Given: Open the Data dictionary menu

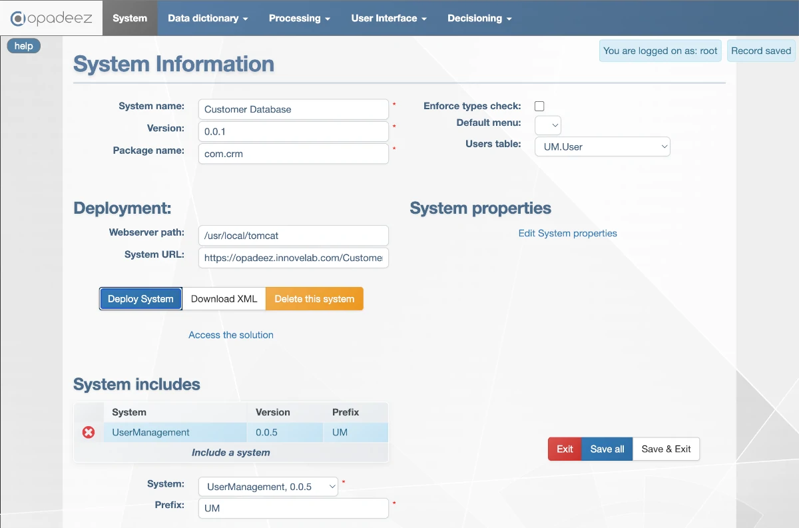Looking at the screenshot, I should click(x=207, y=18).
